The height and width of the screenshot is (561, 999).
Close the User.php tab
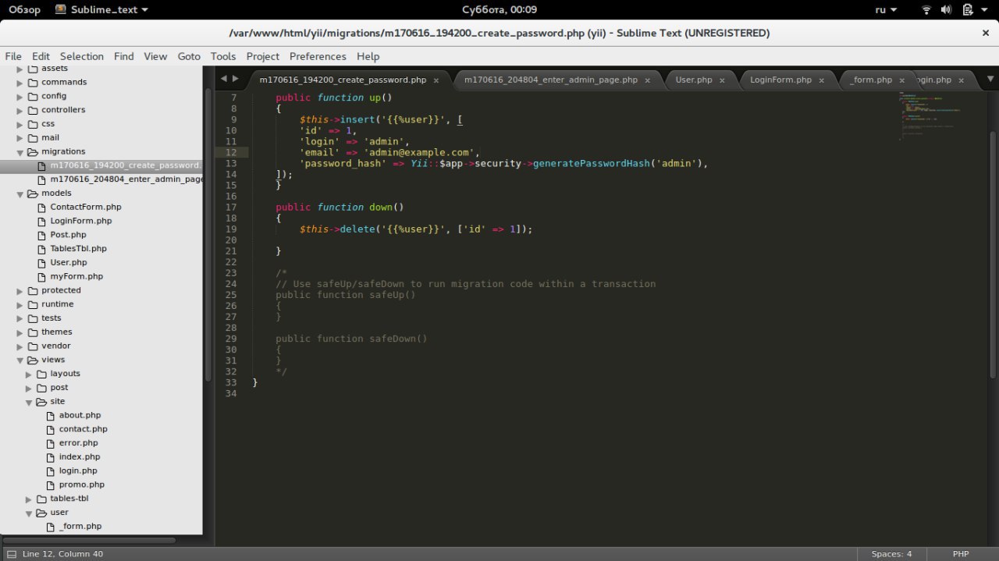pos(722,80)
